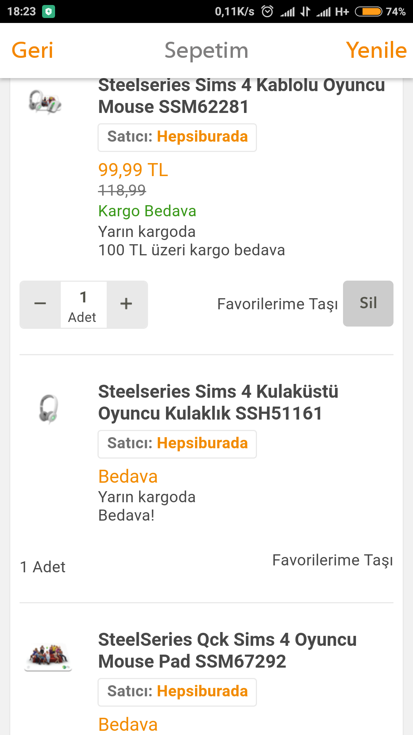
Task: Tap seller Hepsiburada under the headset
Action: pyautogui.click(x=177, y=444)
